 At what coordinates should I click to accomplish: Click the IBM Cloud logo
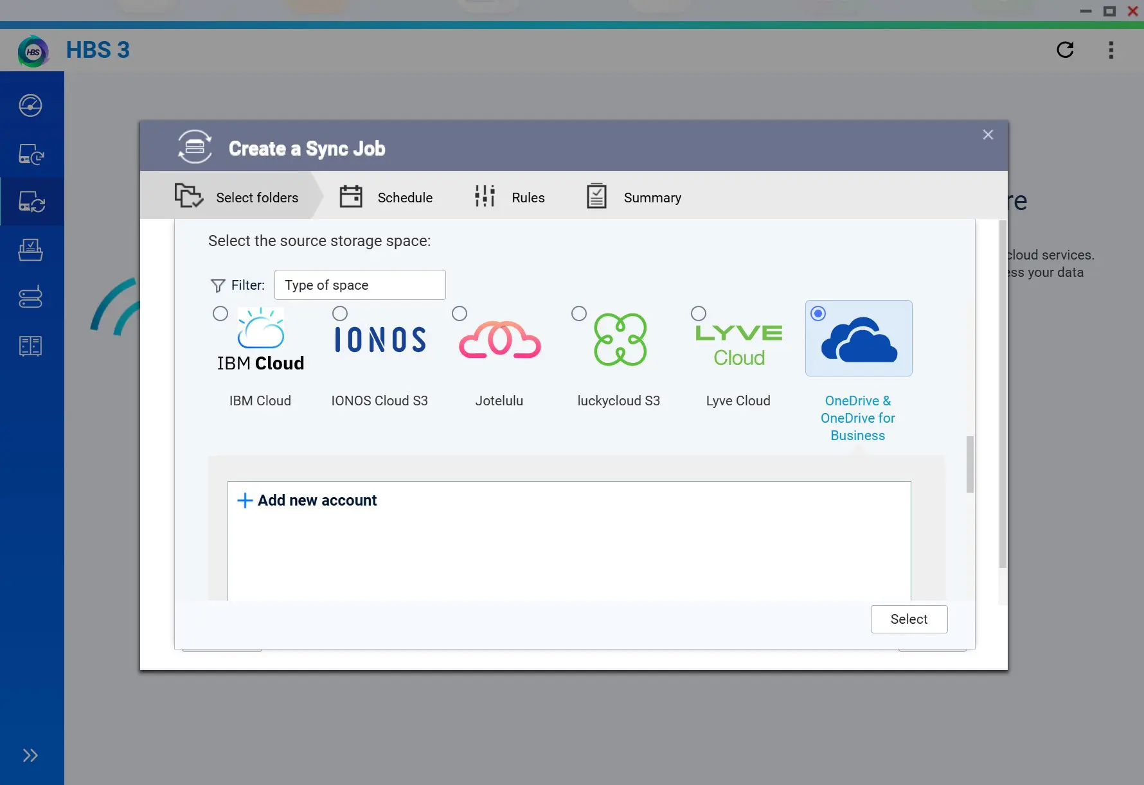pyautogui.click(x=261, y=339)
